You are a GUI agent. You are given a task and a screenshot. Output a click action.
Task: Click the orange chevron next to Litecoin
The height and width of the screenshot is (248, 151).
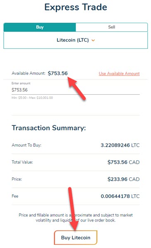93,41
